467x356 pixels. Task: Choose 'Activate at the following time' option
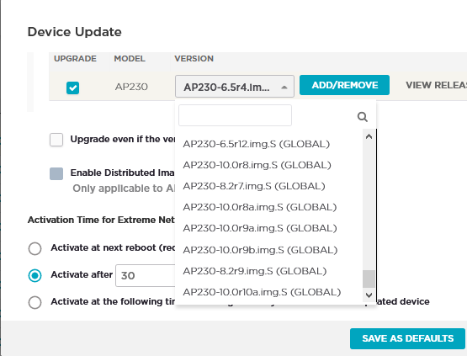click(34, 302)
